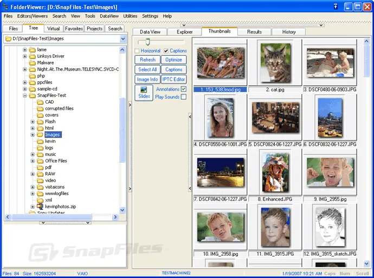Open the Utilities menu
This screenshot has height=278, width=374.
click(x=130, y=16)
